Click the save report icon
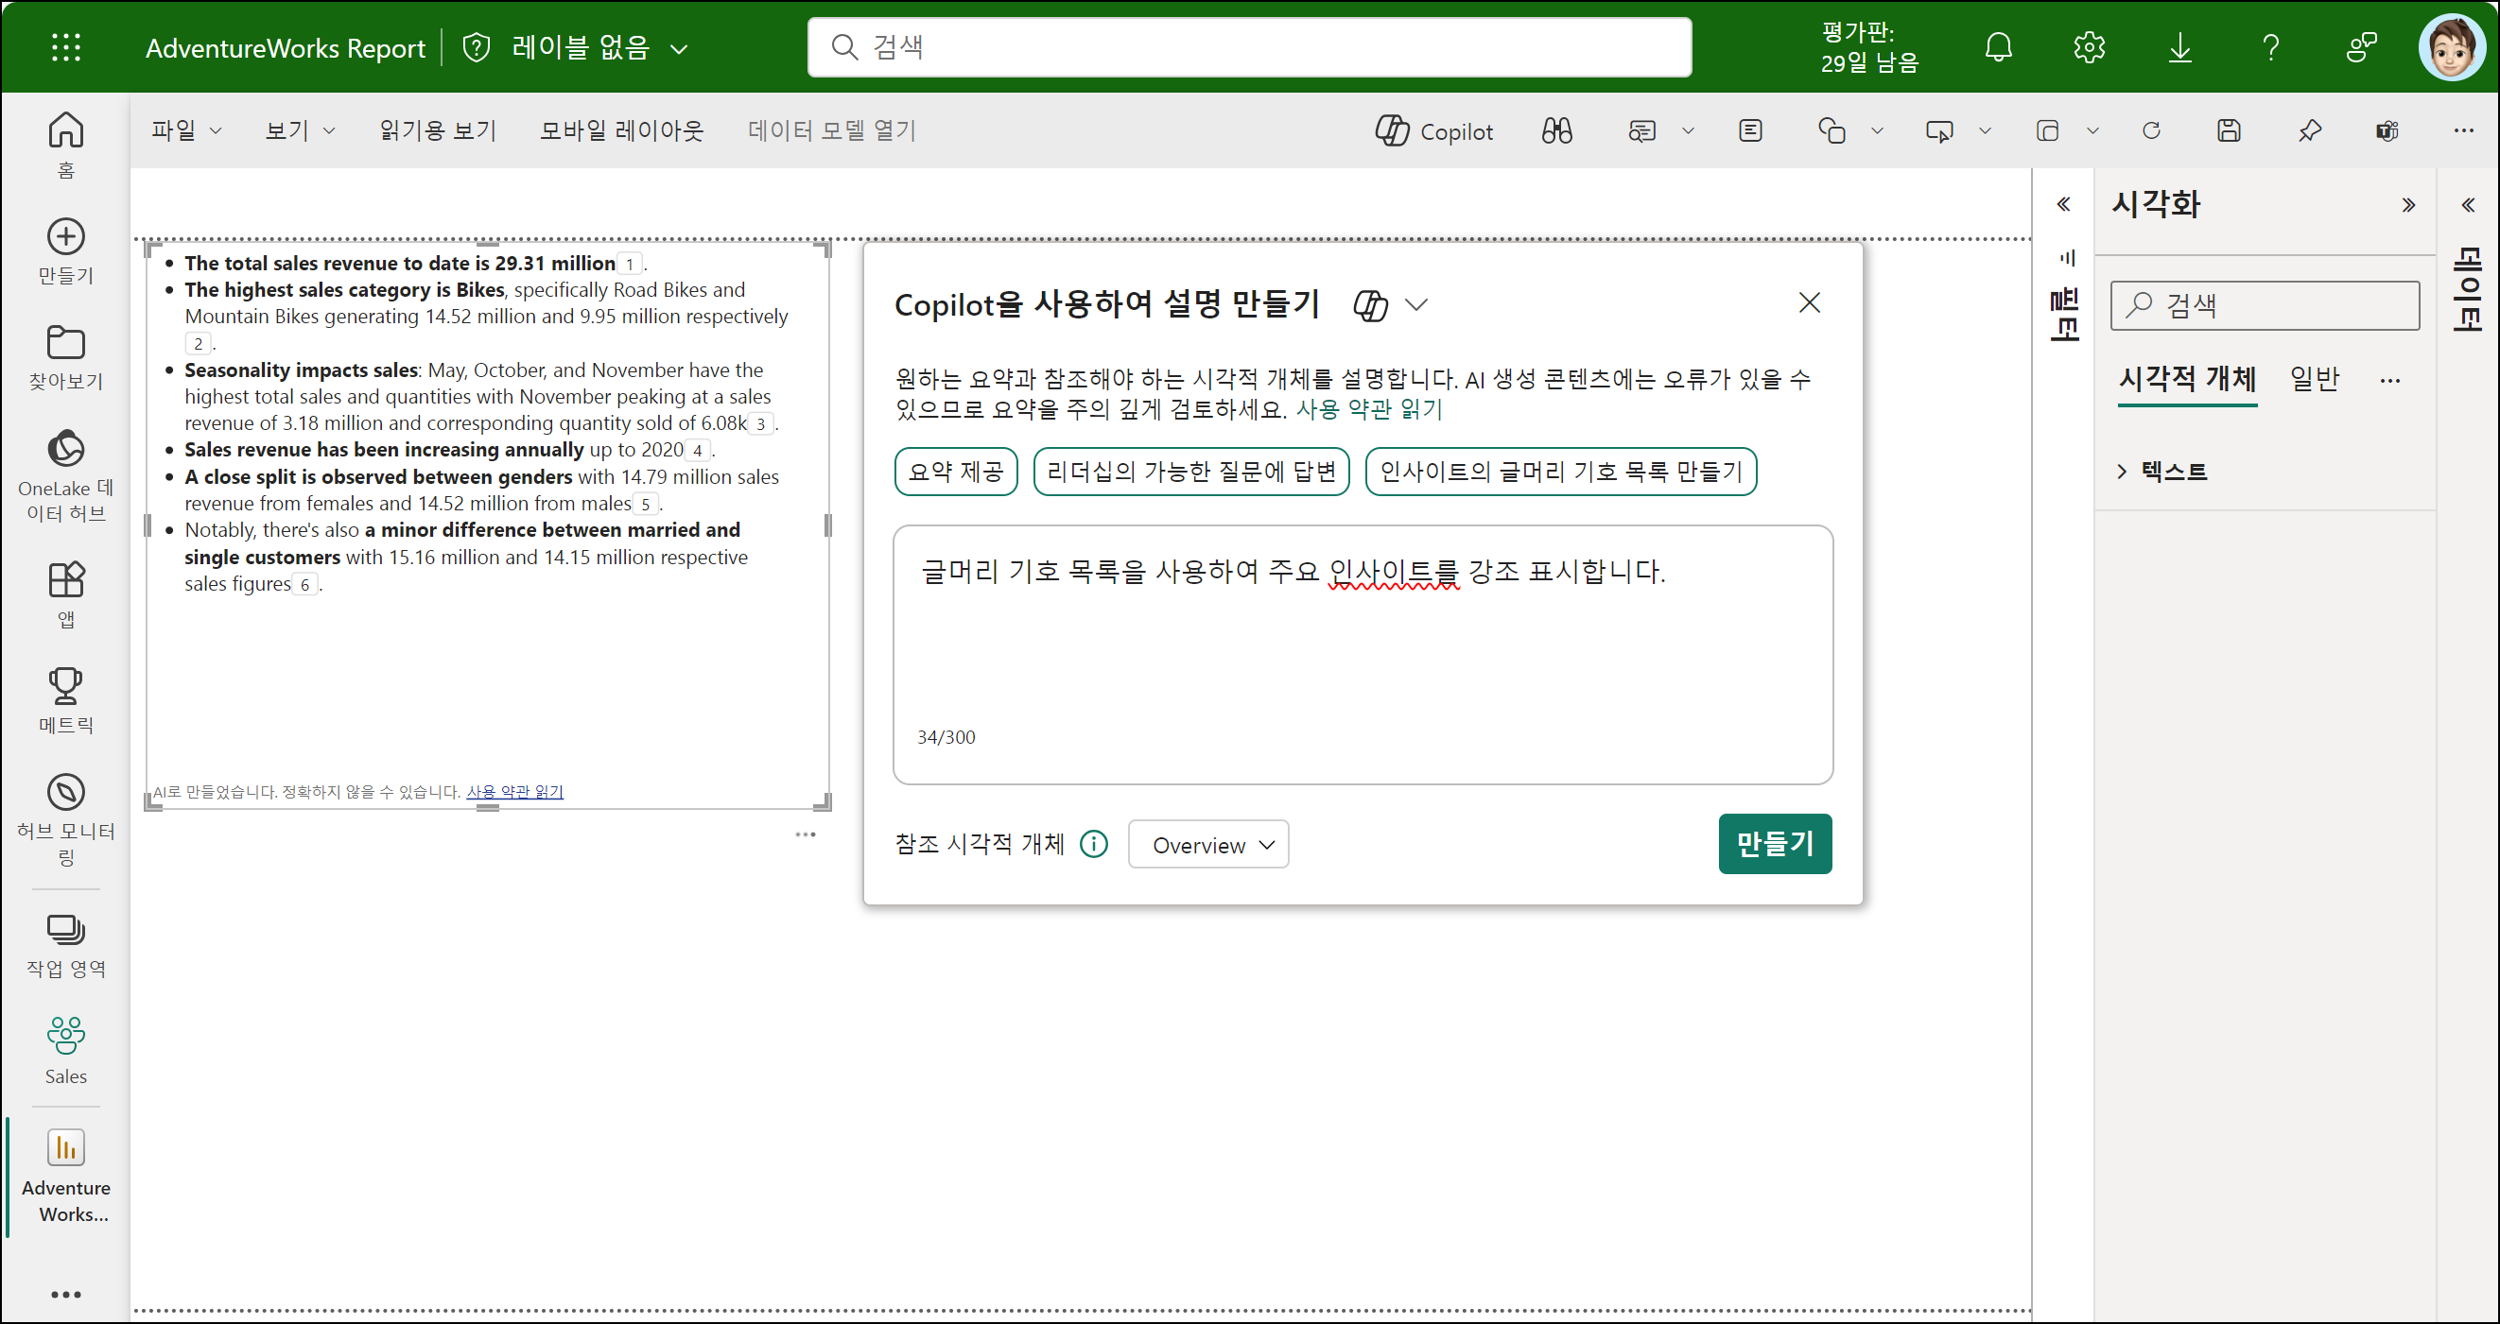The image size is (2500, 1324). coord(2229,131)
